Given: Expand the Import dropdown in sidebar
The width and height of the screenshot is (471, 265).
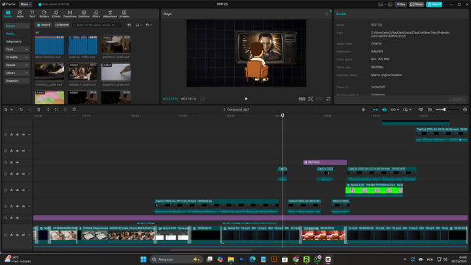Looking at the screenshot, I should tap(16, 26).
